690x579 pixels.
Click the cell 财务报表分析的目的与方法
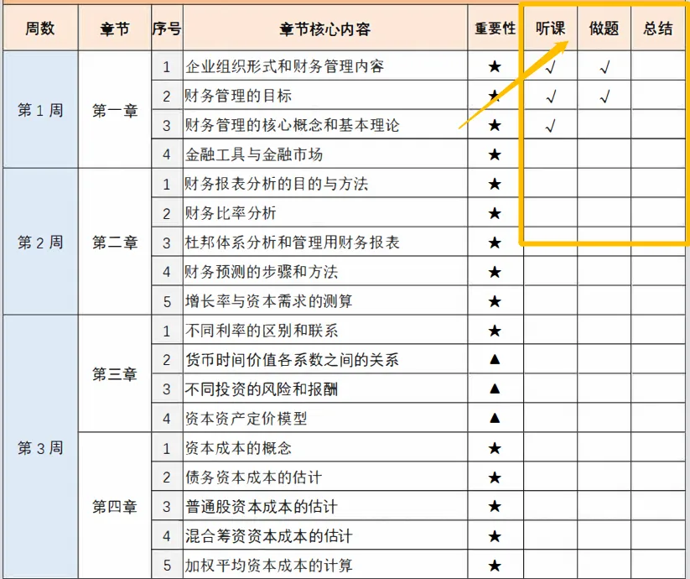(325, 183)
